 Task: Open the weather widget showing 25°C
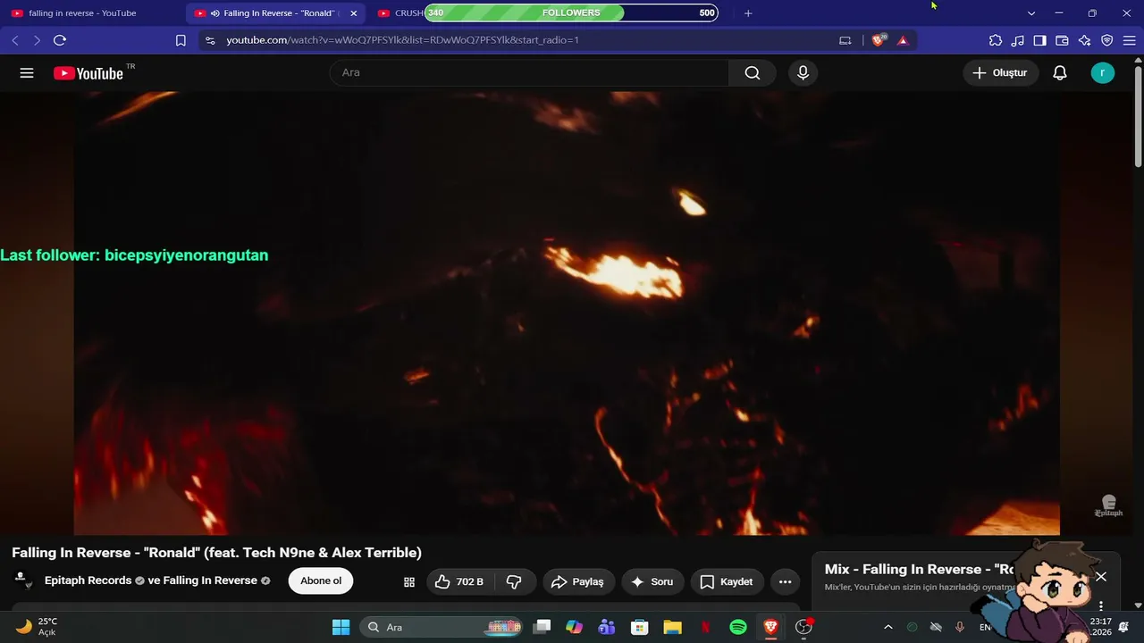37,627
